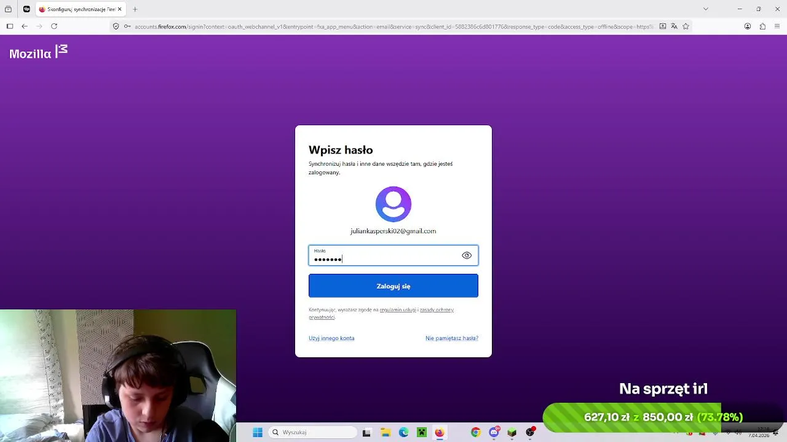Click the Firefox taskbar icon
The image size is (787, 442).
click(439, 433)
